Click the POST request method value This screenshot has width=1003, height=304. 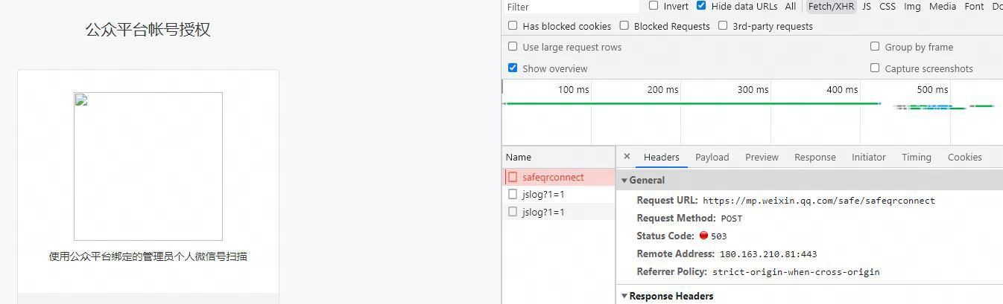732,219
